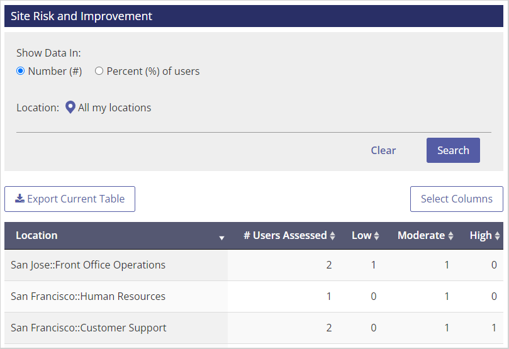Click sort arrows next to High column
Viewport: 509px width, 349px height.
tap(497, 235)
